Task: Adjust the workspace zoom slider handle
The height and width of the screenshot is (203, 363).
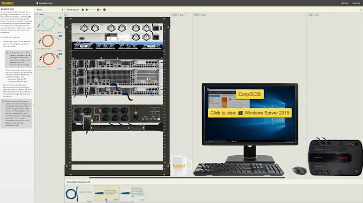Action: tap(87, 10)
